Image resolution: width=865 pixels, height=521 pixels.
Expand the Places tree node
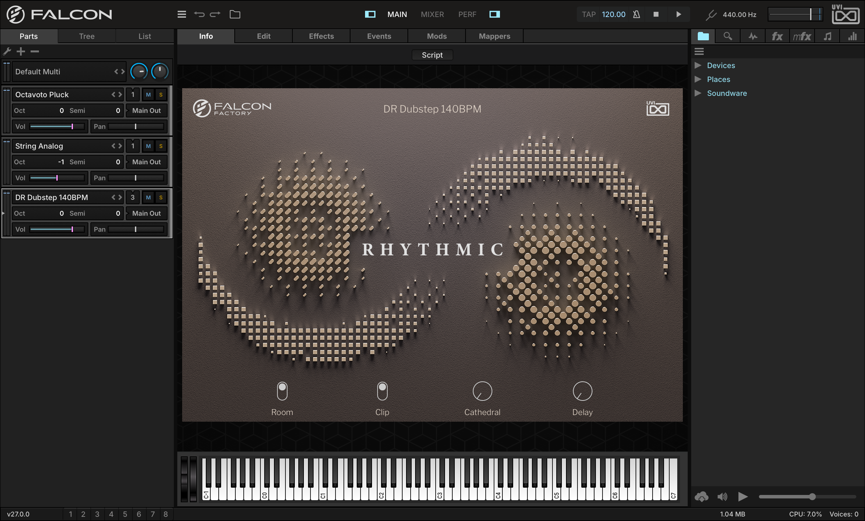coord(698,79)
